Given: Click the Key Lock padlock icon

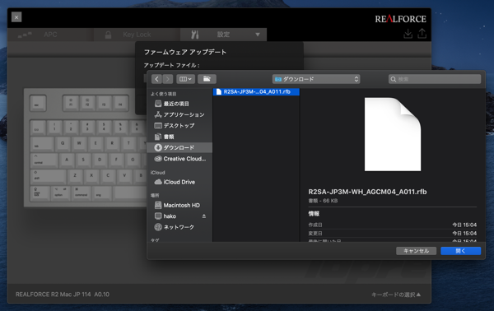Looking at the screenshot, I should pos(108,35).
